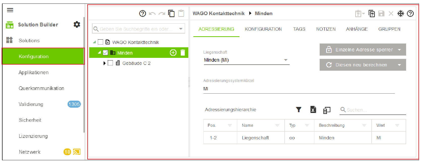Click the sidebar vertical scrollbar
This screenshot has height=162, width=421.
[x=84, y=74]
